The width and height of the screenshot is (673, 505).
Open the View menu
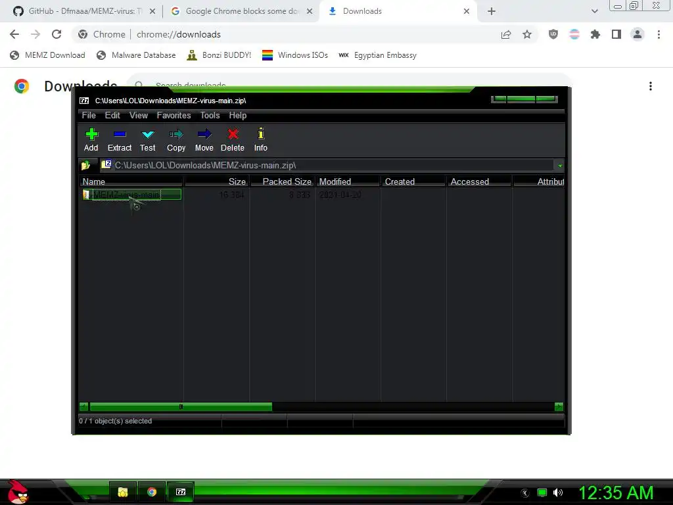139,116
